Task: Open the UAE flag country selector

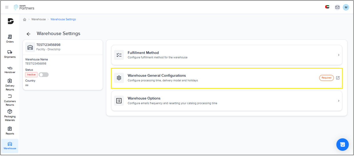Action: [327, 7]
